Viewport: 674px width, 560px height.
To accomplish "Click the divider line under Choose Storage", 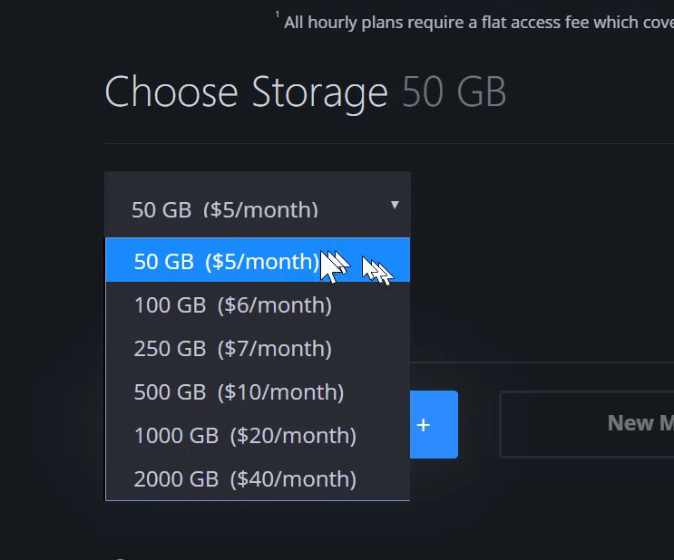I will point(389,143).
